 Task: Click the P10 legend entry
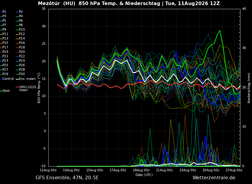20,29
